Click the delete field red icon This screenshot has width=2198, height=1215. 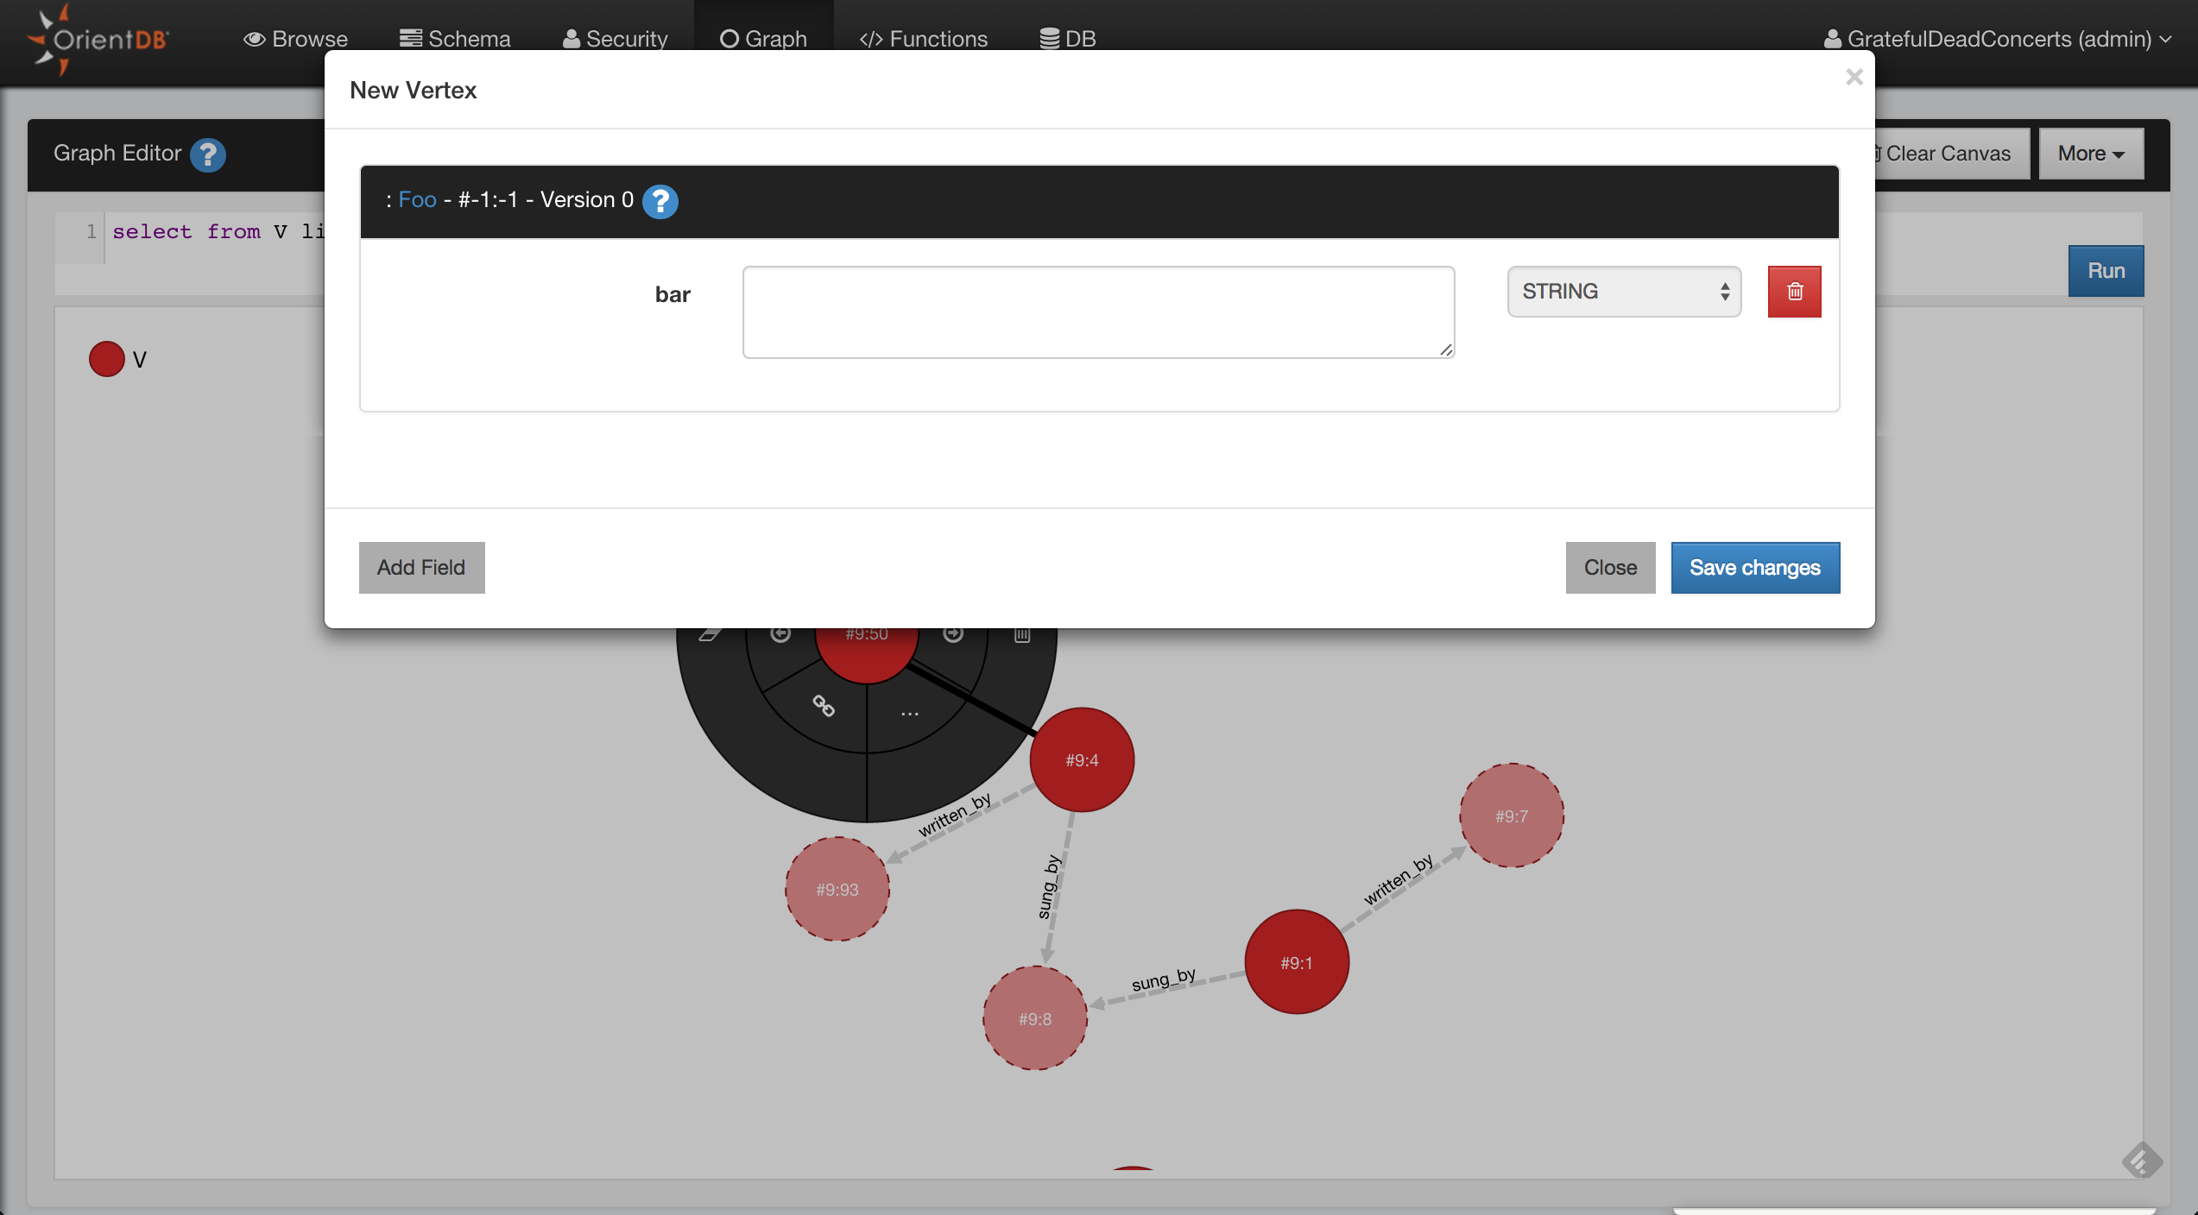[1794, 290]
